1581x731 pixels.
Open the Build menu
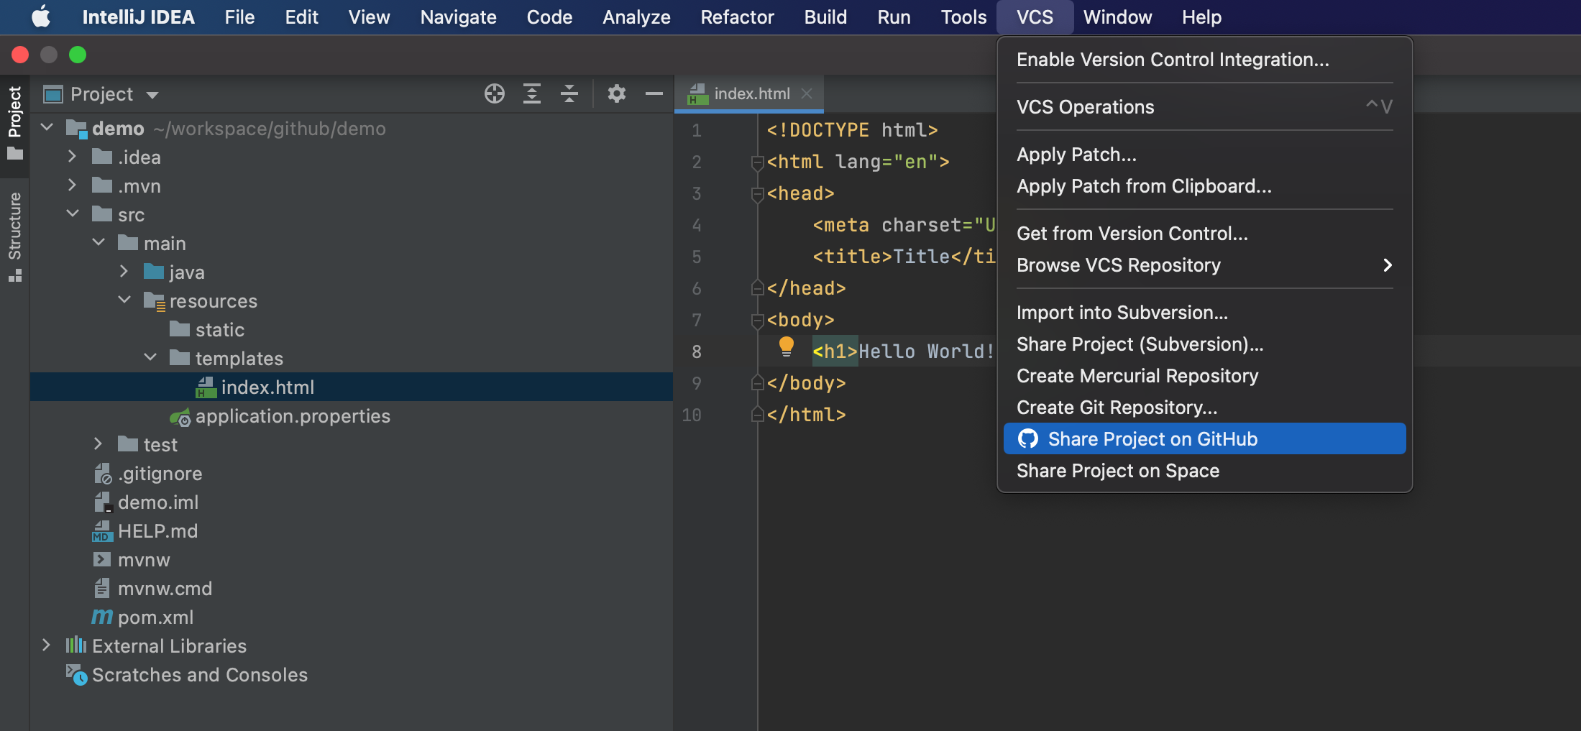[x=825, y=17]
